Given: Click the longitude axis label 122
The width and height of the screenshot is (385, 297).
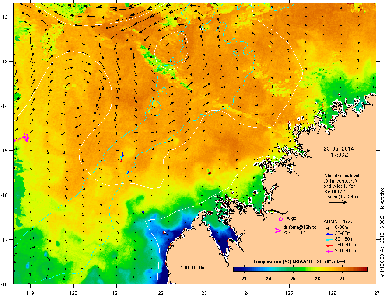Looking at the screenshot, I should (160, 293).
